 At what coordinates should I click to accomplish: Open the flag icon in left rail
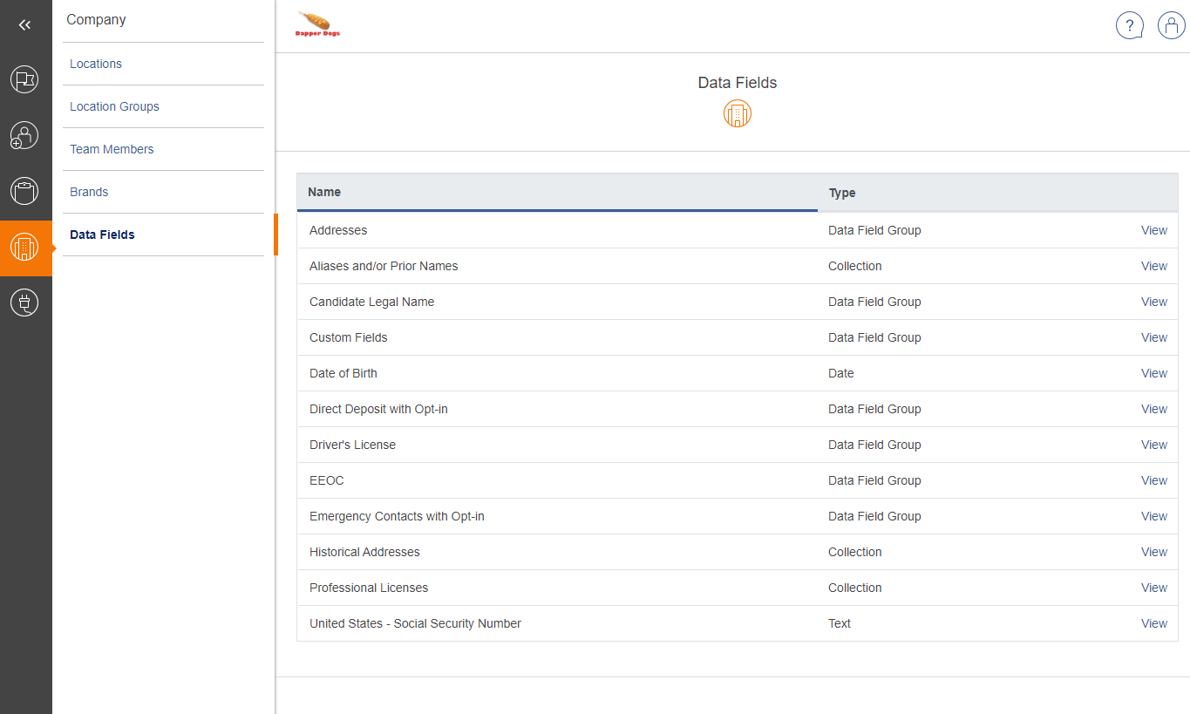pos(24,79)
